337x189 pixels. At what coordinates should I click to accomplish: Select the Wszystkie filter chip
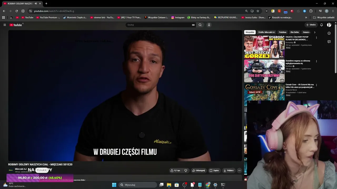250,32
